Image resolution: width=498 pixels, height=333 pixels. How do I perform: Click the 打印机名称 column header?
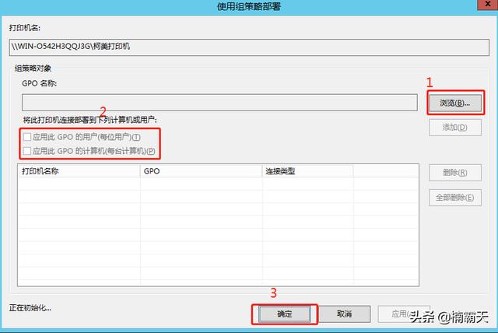[x=79, y=171]
